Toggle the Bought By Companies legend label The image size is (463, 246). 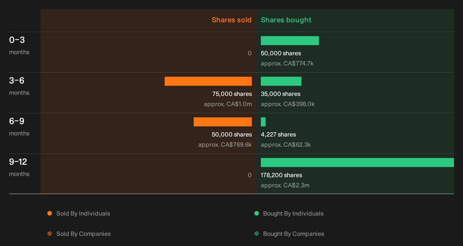coord(294,234)
